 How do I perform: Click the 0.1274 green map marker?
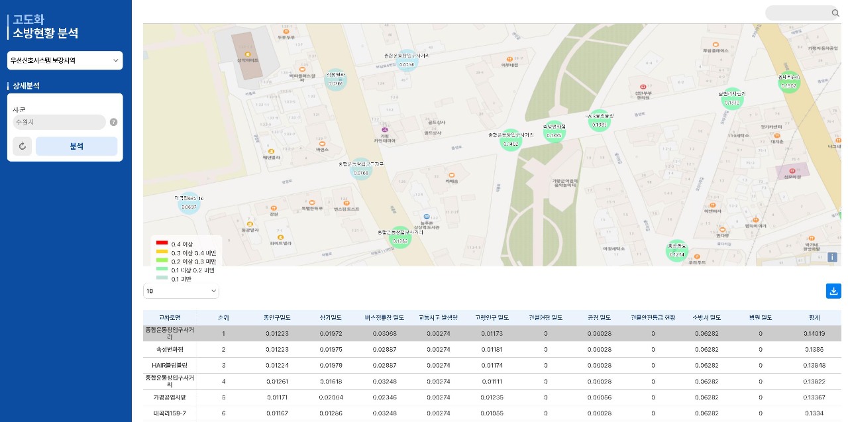click(676, 251)
